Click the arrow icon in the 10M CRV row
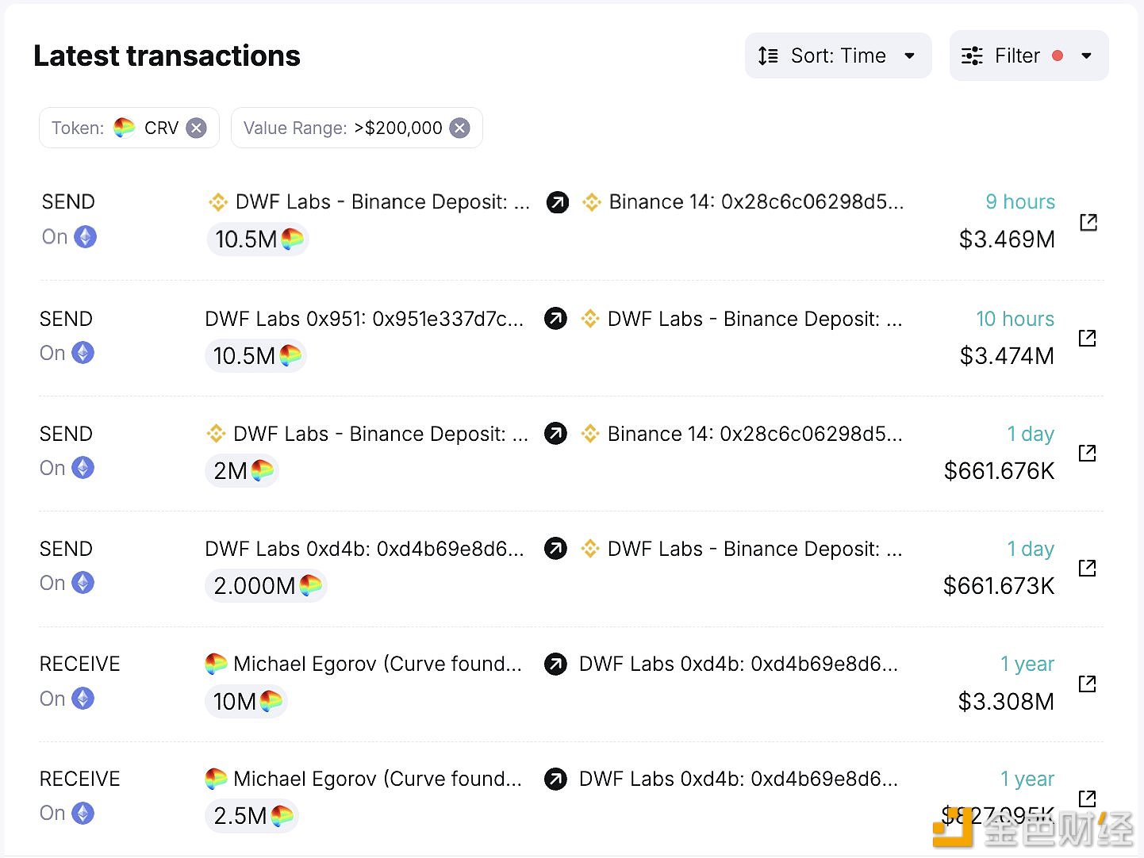This screenshot has width=1144, height=858. pos(556,664)
